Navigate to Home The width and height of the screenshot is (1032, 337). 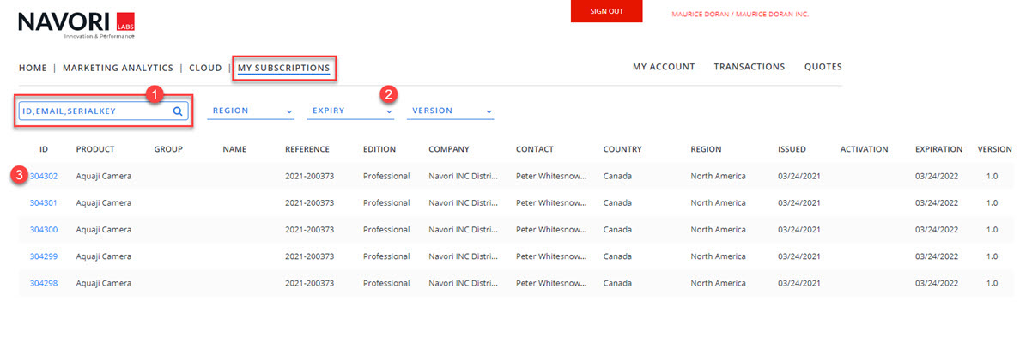pos(33,68)
